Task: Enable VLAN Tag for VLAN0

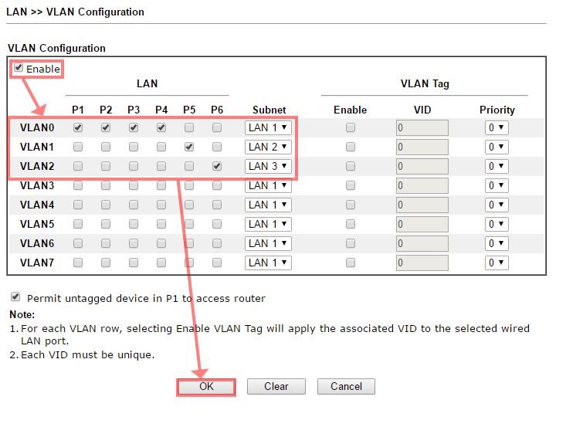Action: (x=351, y=127)
